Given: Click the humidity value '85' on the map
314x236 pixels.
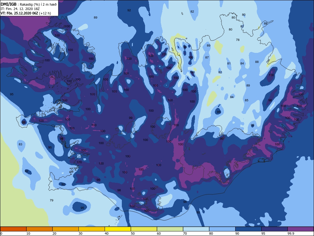Looking at the screenshot, I should point(246,100).
